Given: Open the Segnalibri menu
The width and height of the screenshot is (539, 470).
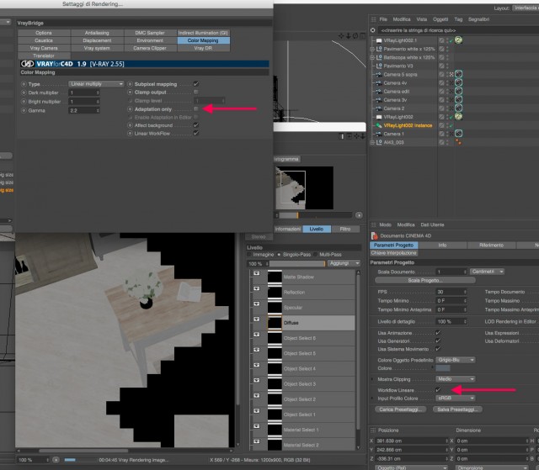Looking at the screenshot, I should point(478,19).
